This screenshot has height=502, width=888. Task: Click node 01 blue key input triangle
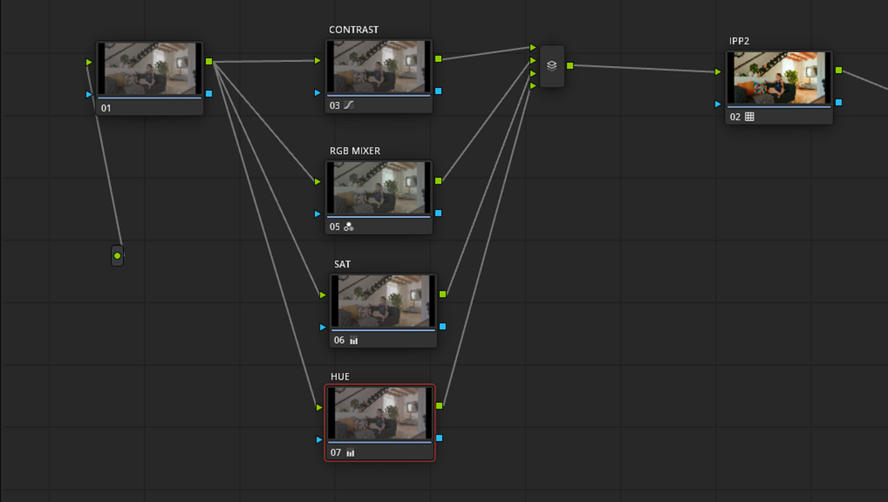tap(89, 94)
